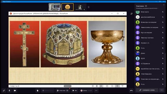Copy meeting link icon in bottom toolbar
The height and width of the screenshot is (94, 167).
pos(4,91)
